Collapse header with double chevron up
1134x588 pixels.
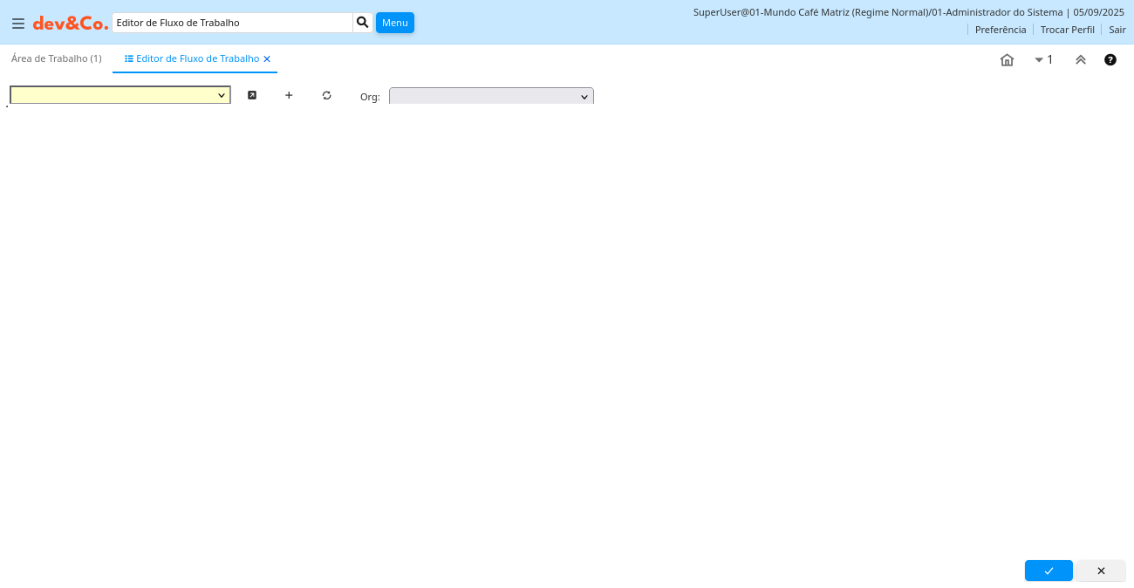coord(1080,59)
